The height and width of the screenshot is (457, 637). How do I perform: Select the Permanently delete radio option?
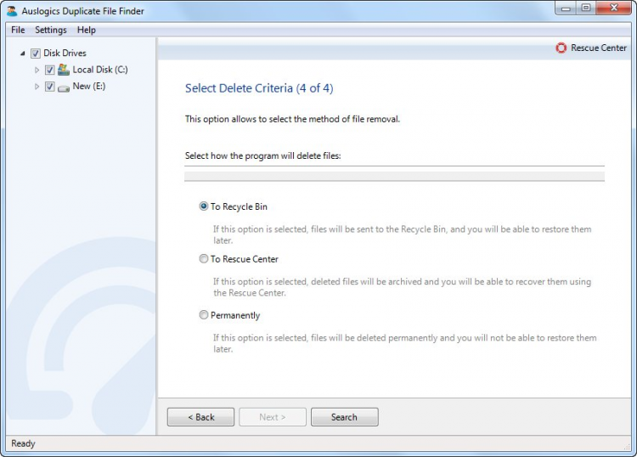(204, 315)
